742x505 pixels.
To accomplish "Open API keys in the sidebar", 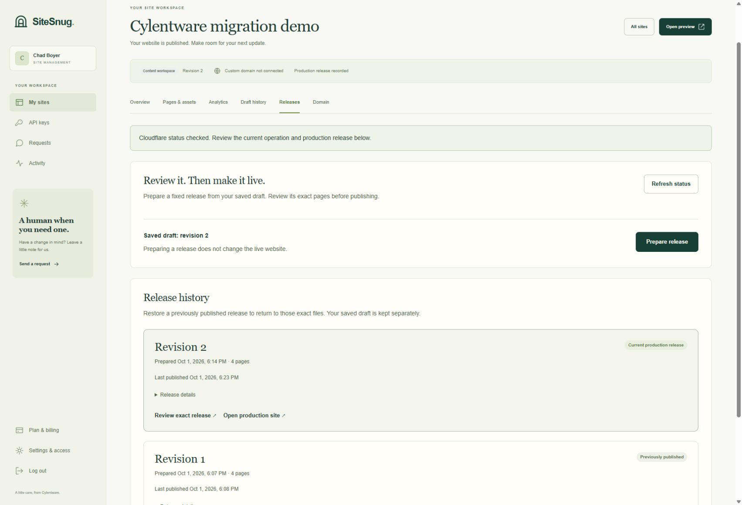I will click(x=53, y=123).
